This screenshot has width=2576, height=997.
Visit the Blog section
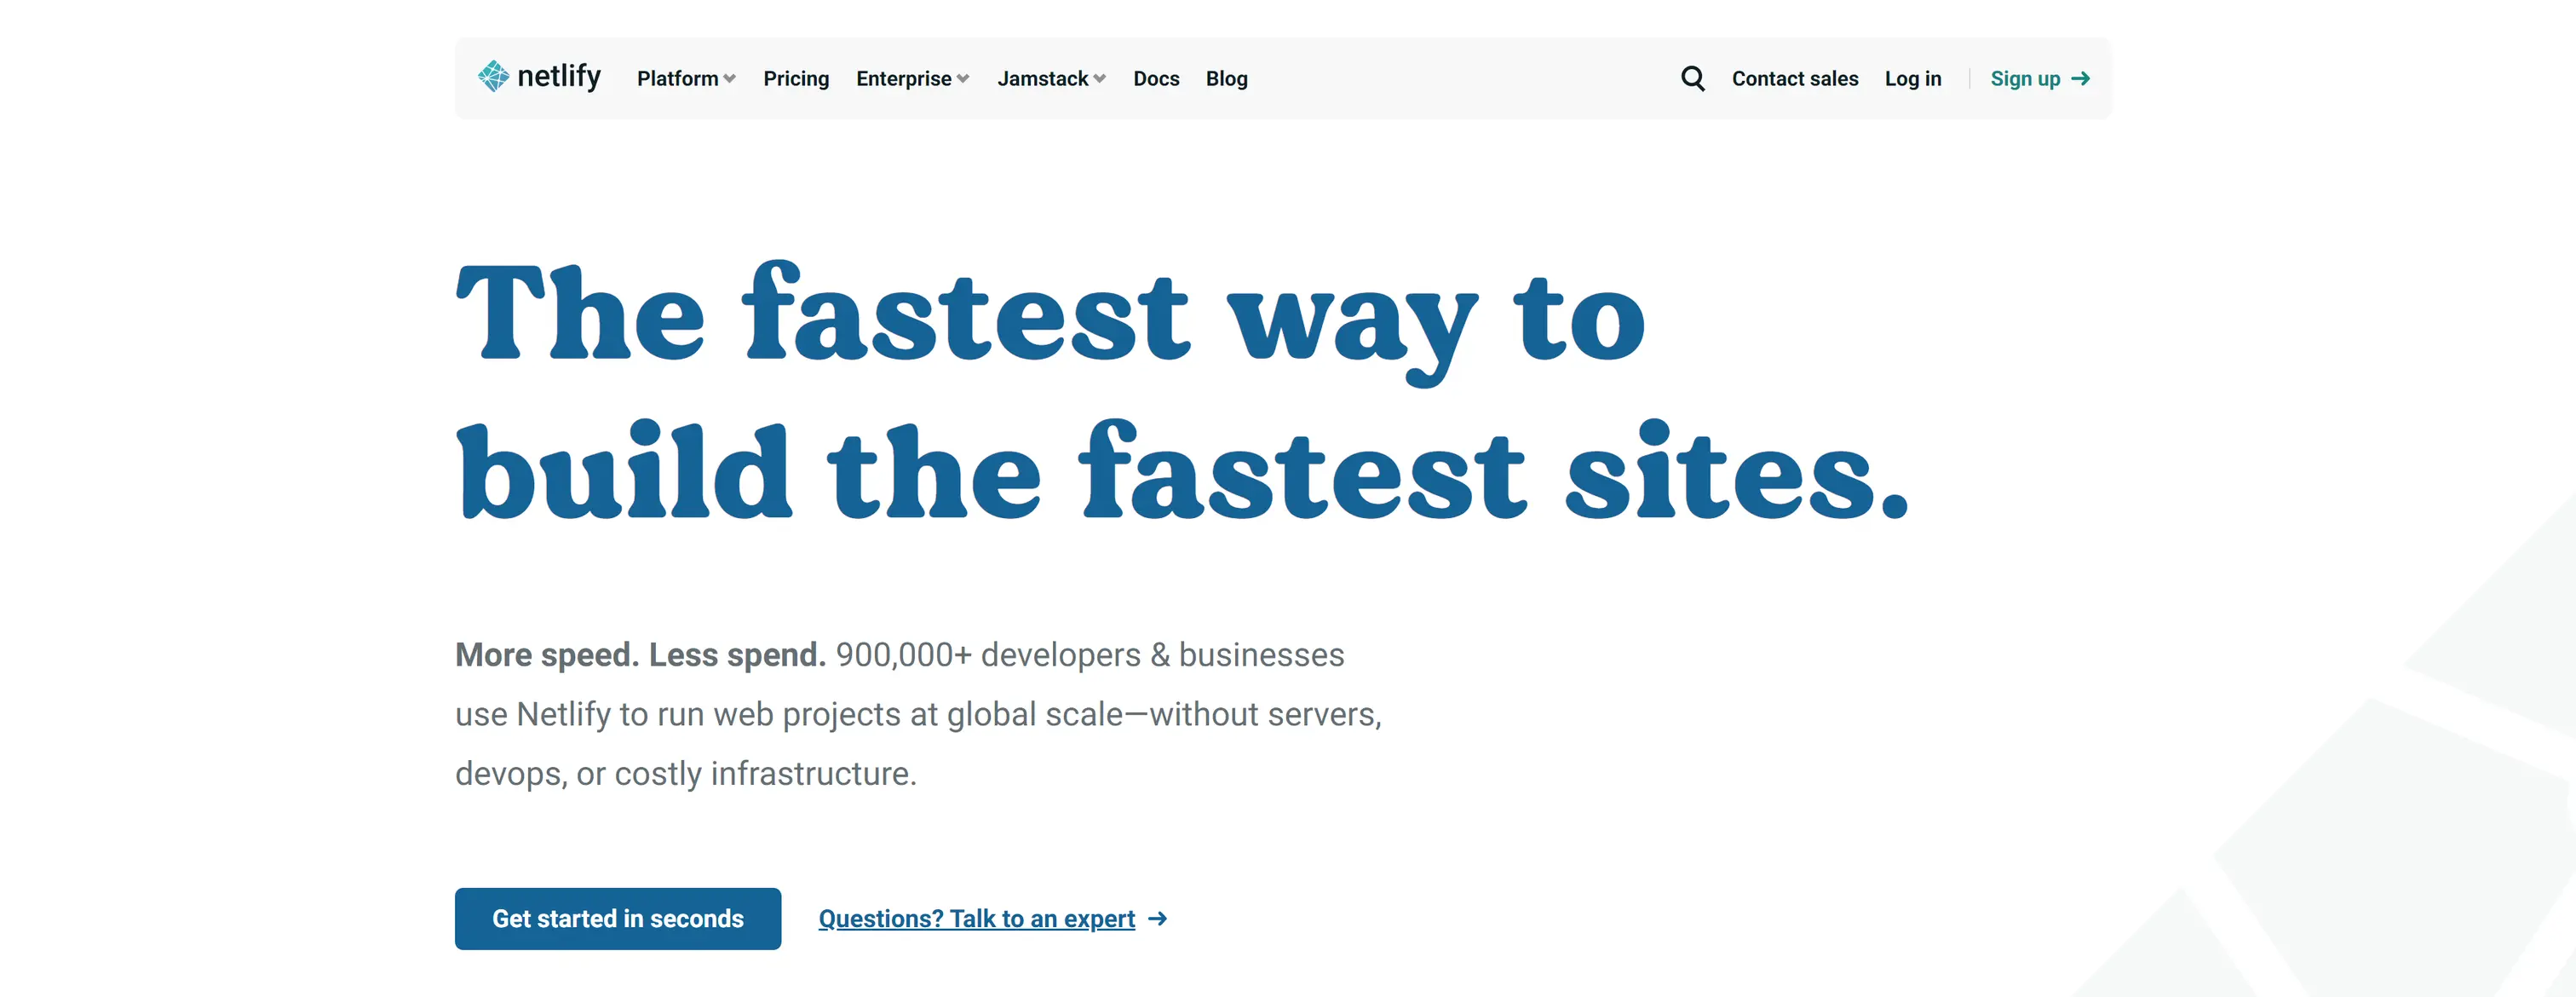[x=1226, y=78]
